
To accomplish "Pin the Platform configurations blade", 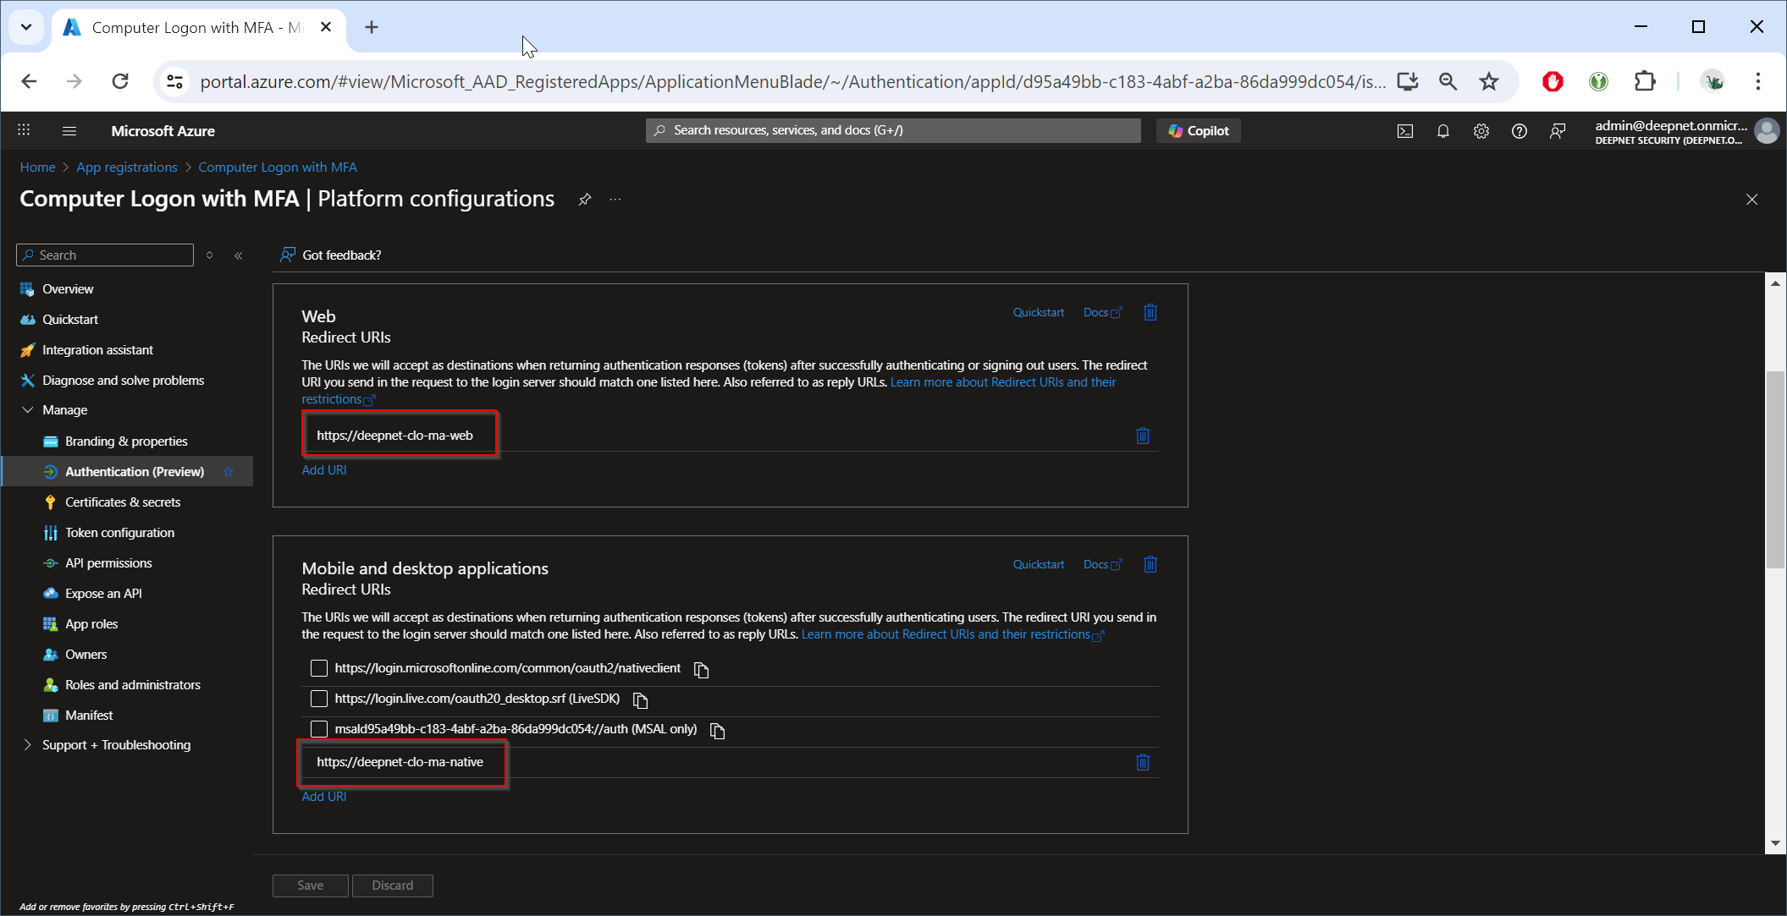I will (x=584, y=200).
